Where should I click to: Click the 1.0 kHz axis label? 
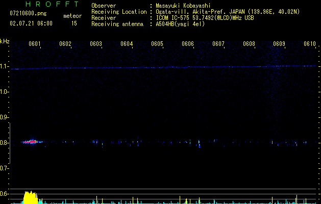click(4, 92)
